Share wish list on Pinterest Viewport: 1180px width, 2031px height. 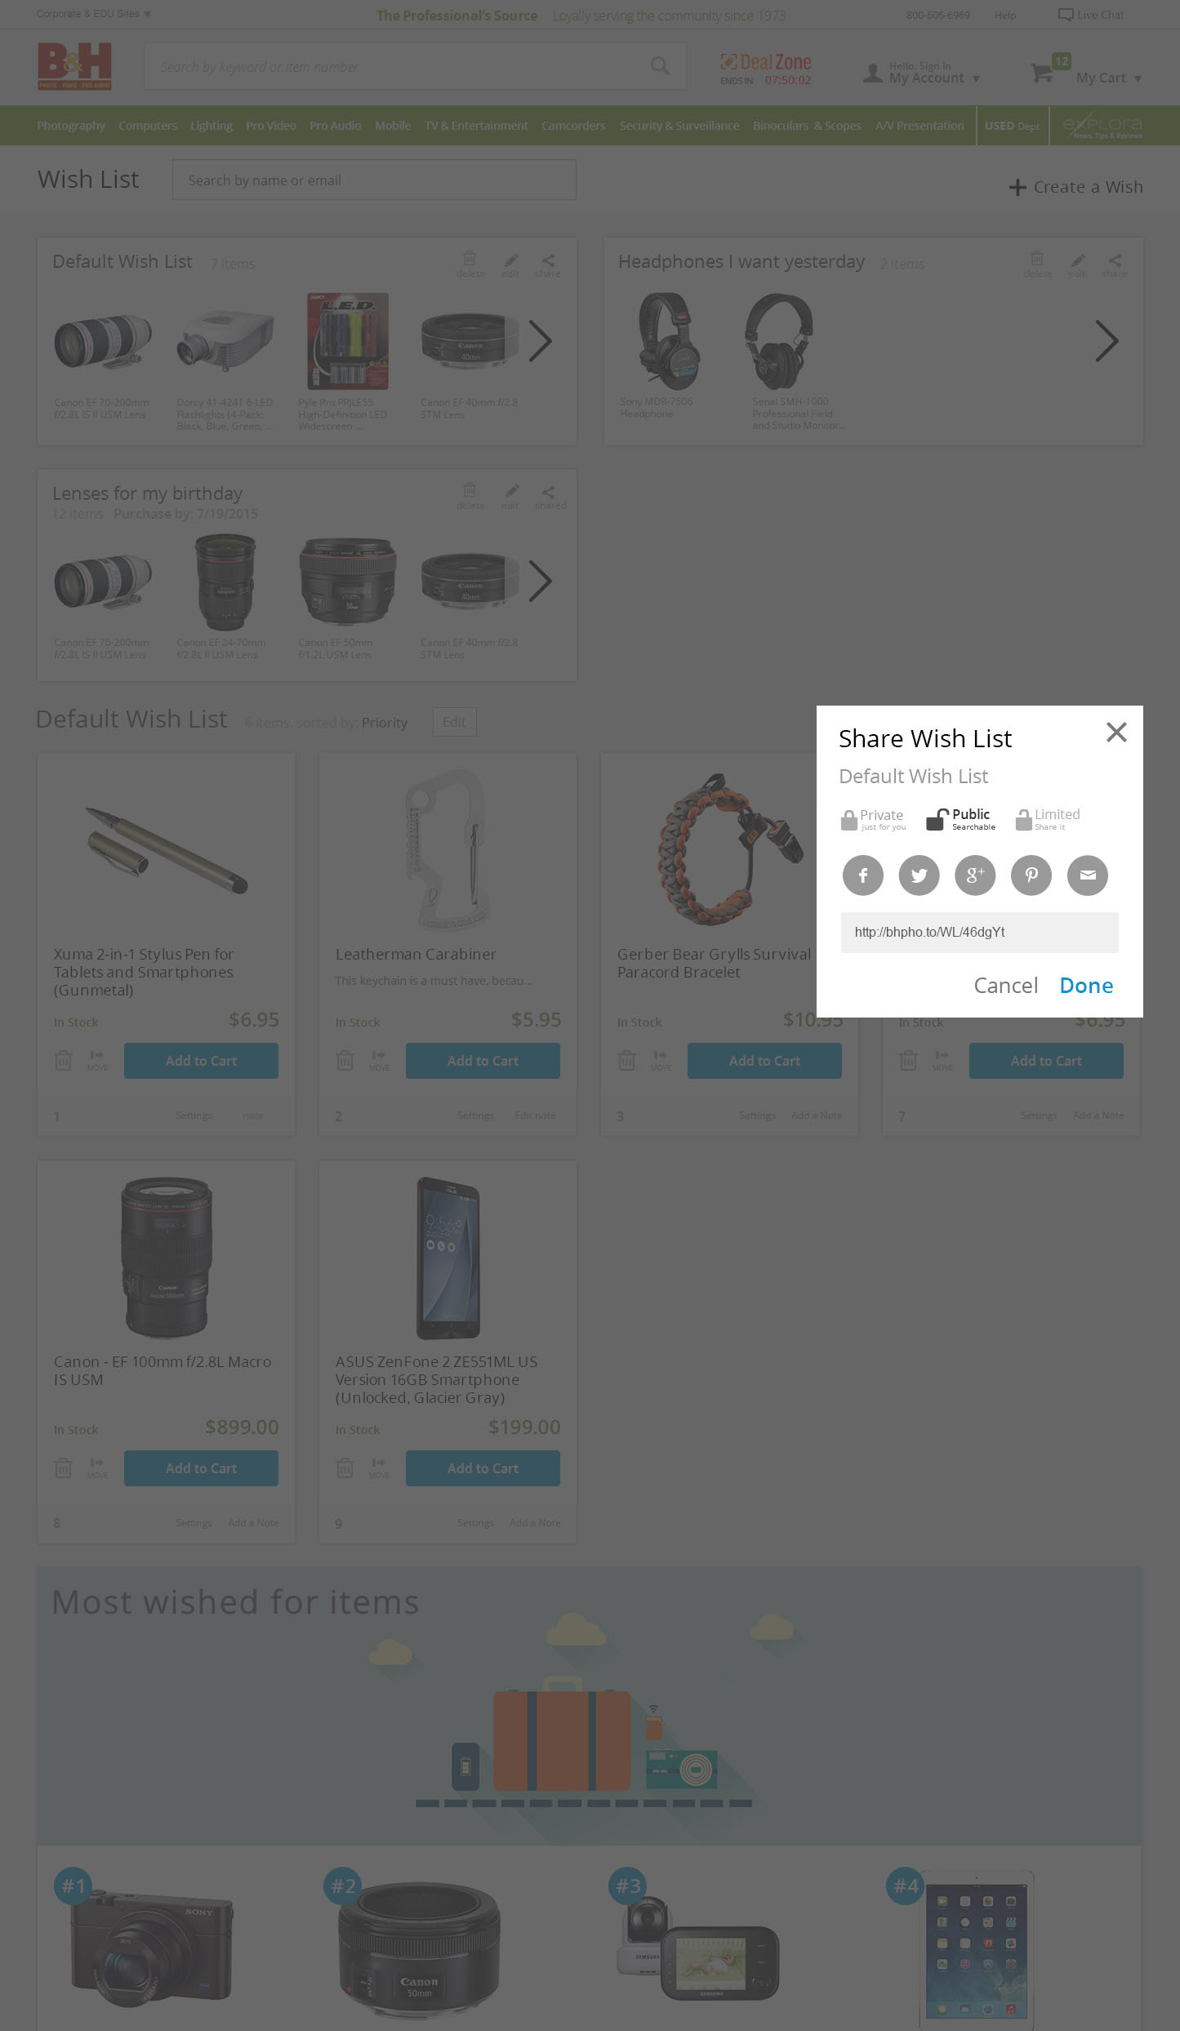tap(1031, 875)
